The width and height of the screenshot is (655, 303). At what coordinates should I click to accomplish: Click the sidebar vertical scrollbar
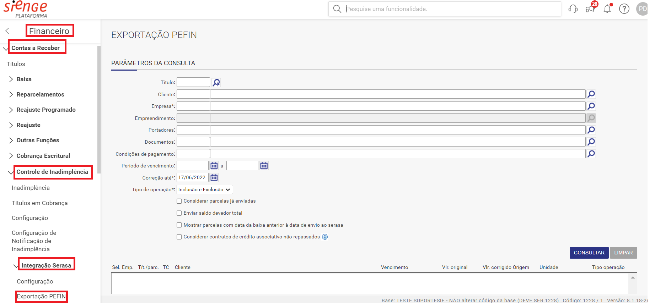coord(99,110)
